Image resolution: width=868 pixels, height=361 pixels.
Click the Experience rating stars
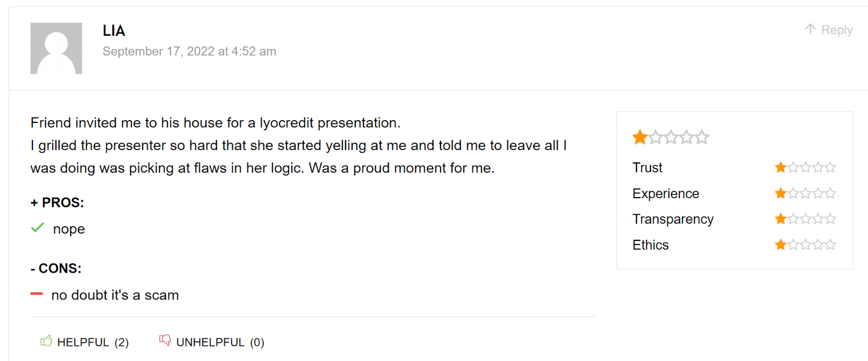click(805, 193)
